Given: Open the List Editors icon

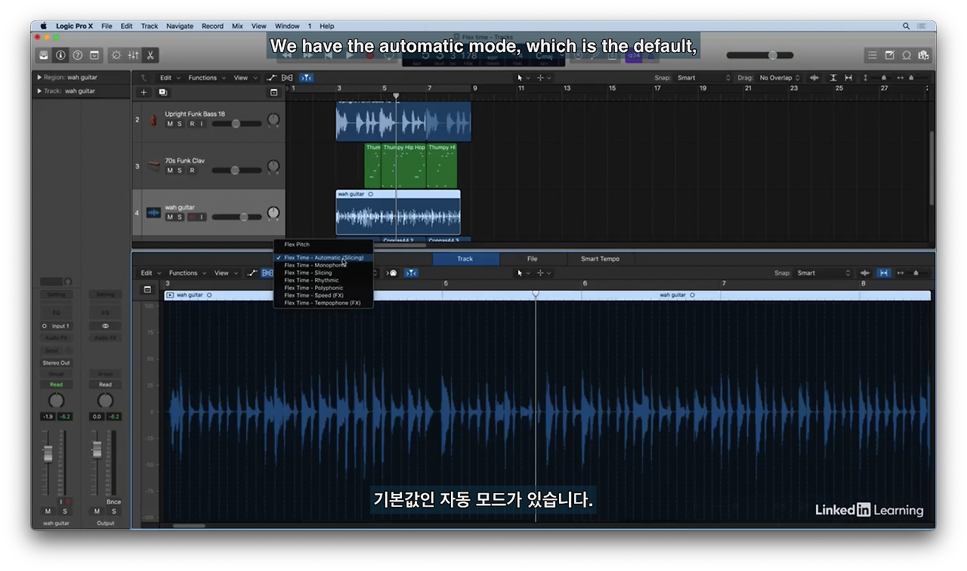Looking at the screenshot, I should 873,55.
